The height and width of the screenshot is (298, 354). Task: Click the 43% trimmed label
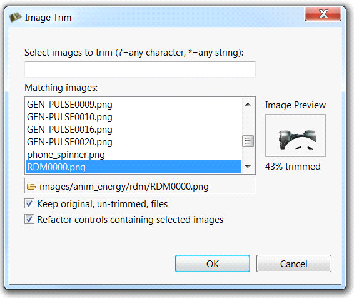coord(293,167)
